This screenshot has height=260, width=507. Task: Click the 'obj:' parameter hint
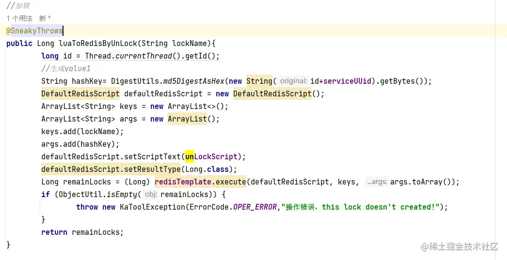tap(151, 195)
